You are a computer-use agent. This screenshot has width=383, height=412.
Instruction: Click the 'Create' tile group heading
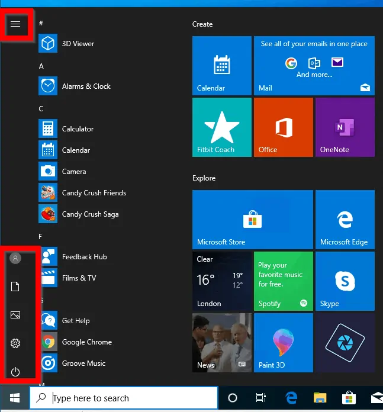pyautogui.click(x=202, y=24)
